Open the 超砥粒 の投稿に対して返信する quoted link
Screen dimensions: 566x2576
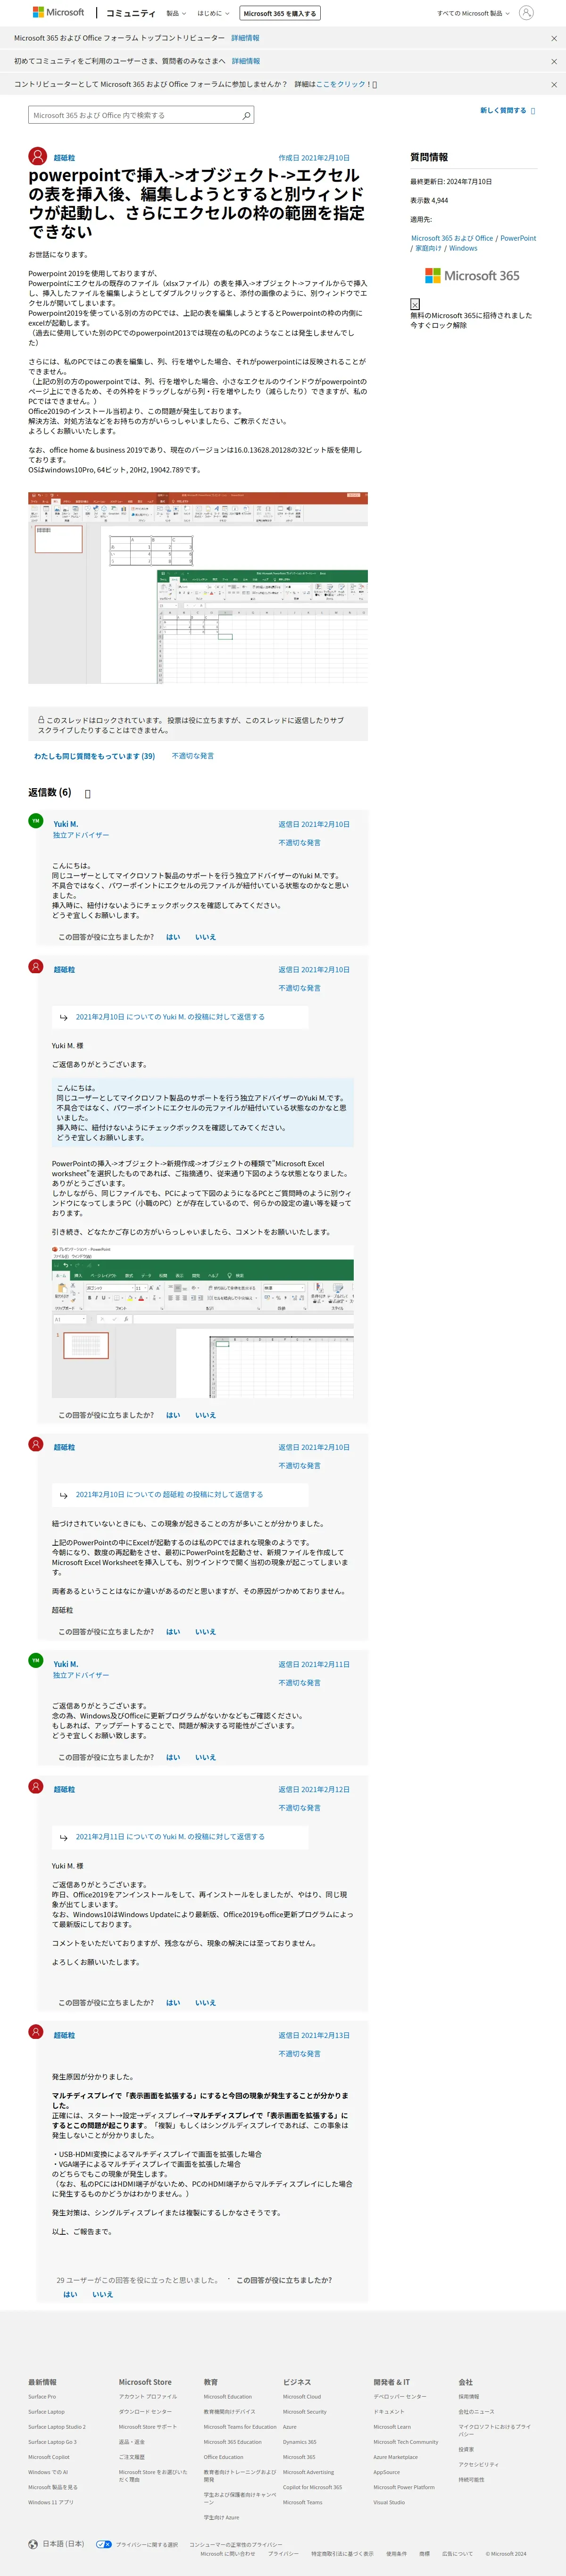tap(169, 1494)
